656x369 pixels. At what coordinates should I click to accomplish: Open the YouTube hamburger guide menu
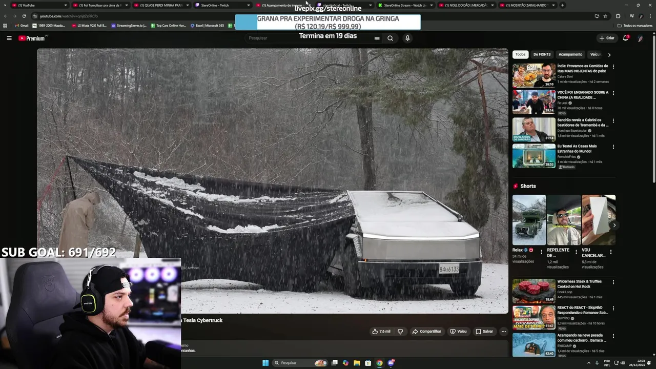pos(9,38)
